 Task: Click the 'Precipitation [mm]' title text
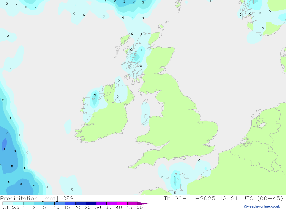tap(29, 198)
